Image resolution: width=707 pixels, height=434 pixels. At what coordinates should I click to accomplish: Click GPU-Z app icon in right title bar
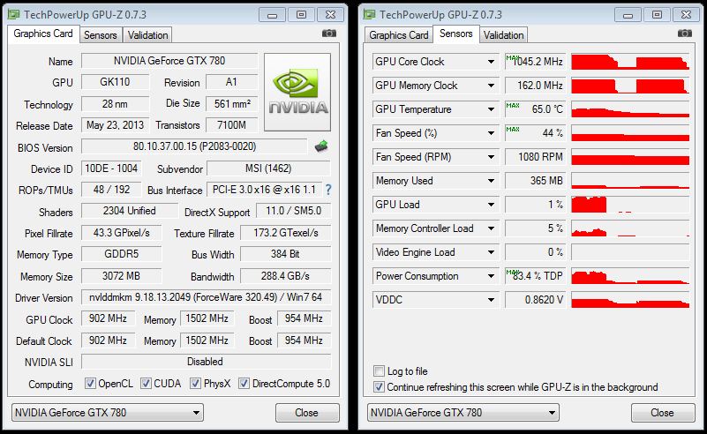pos(370,14)
